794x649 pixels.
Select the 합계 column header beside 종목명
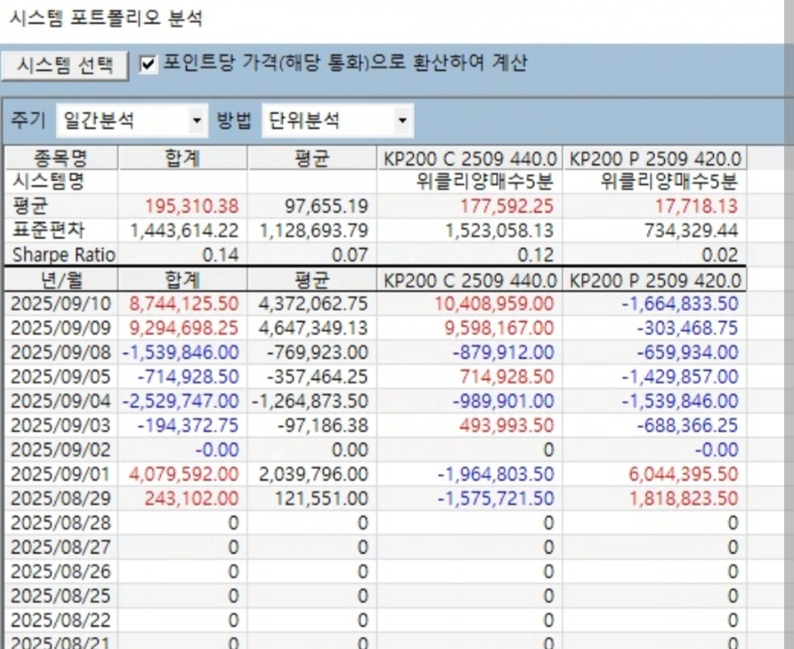pos(182,158)
